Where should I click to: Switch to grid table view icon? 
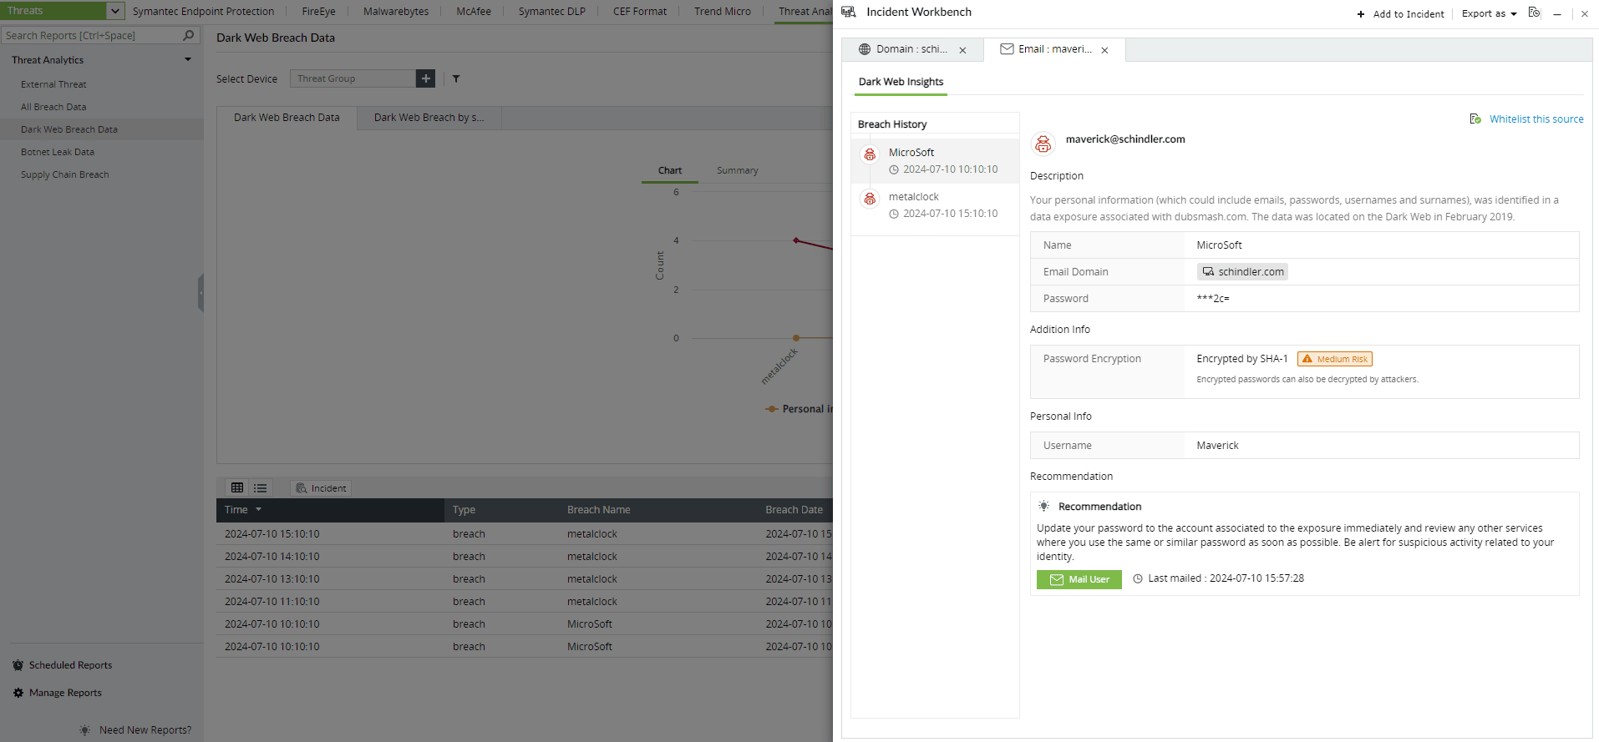tap(237, 487)
